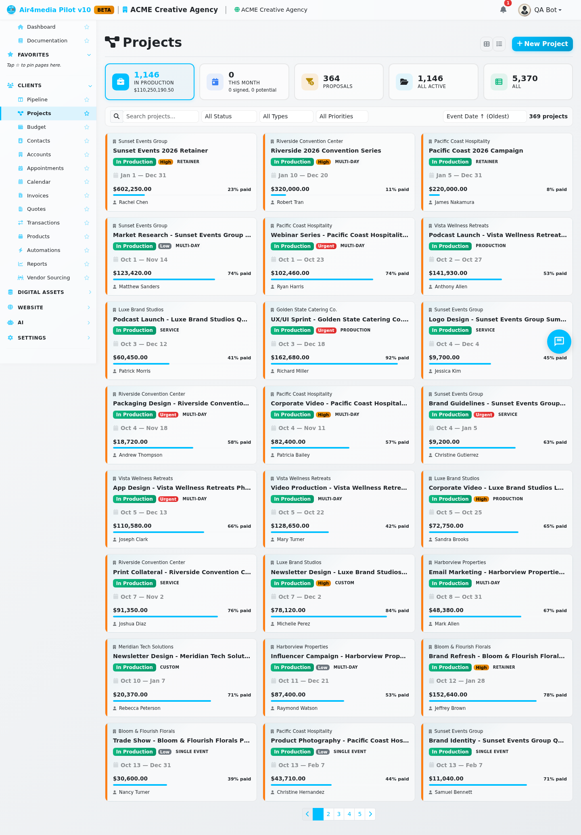Click the Dashboard home icon
The height and width of the screenshot is (835, 581).
(21, 27)
